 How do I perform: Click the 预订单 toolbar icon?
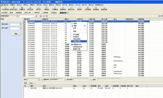tap(38, 9)
